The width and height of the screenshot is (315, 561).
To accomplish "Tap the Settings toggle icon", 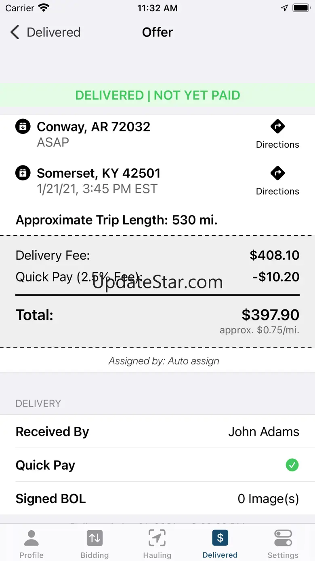I will pos(283,538).
